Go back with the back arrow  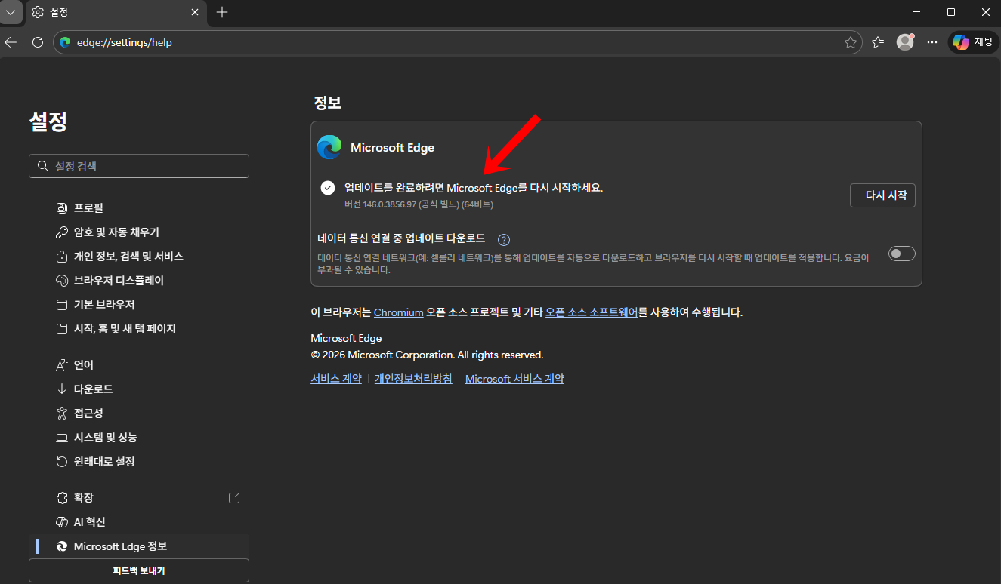(11, 42)
